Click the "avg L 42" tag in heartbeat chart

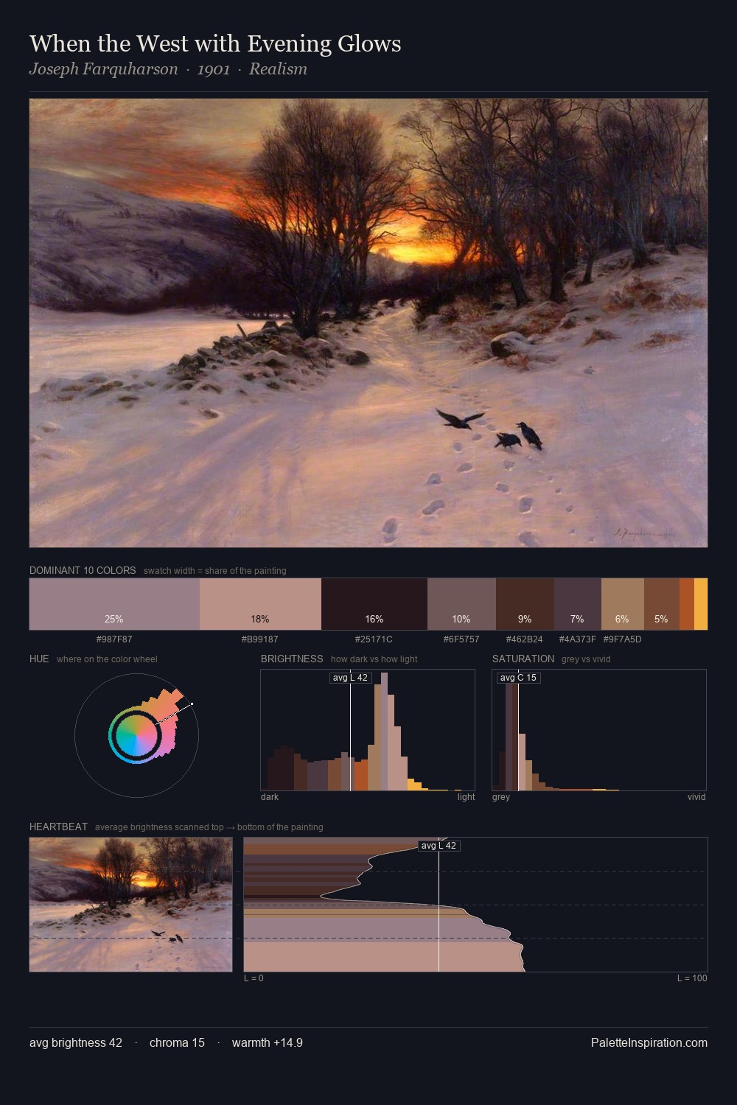[x=439, y=846]
